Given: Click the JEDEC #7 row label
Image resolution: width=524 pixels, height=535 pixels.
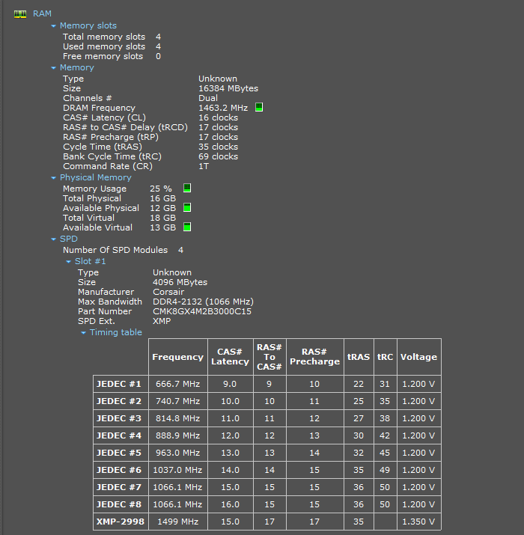Looking at the screenshot, I should tap(119, 487).
